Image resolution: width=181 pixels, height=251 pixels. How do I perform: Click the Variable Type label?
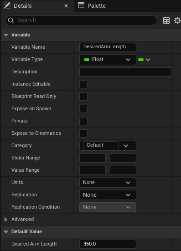pos(27,59)
